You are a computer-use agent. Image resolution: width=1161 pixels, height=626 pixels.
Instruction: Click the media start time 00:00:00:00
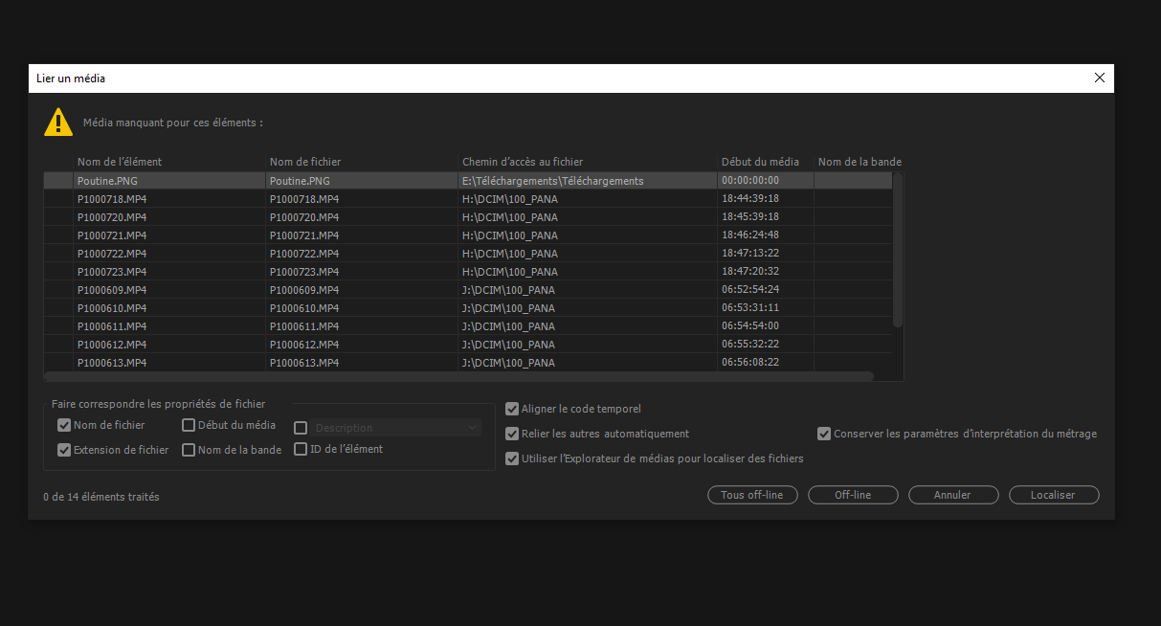750,180
